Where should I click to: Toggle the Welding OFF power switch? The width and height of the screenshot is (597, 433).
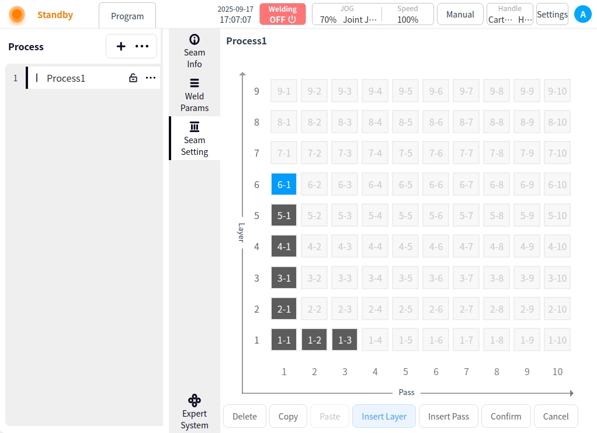(x=283, y=15)
